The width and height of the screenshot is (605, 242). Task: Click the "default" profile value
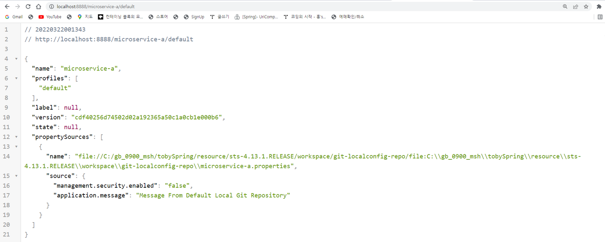55,88
